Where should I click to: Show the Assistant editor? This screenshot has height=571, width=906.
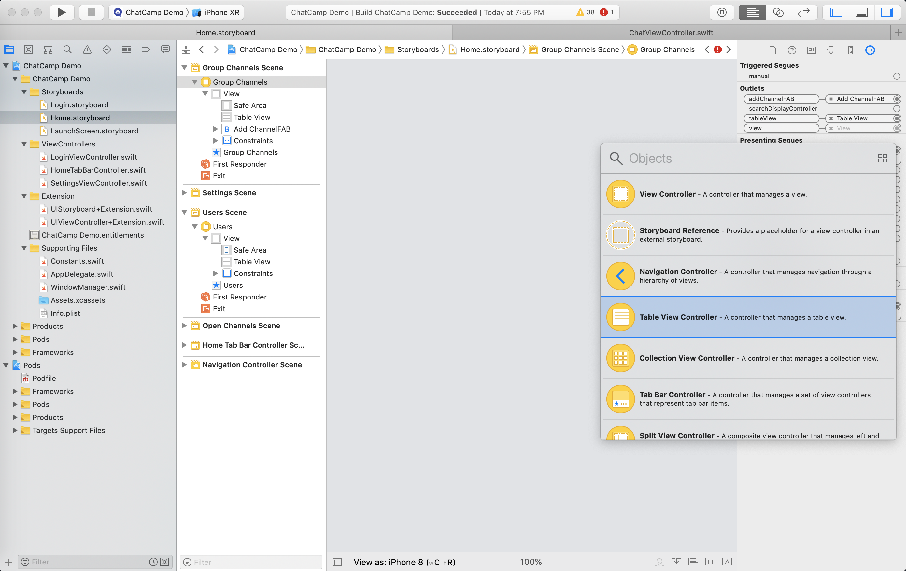pyautogui.click(x=778, y=12)
